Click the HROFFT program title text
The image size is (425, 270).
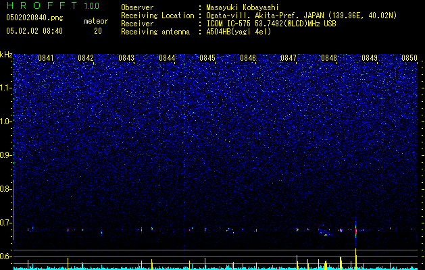coord(42,5)
